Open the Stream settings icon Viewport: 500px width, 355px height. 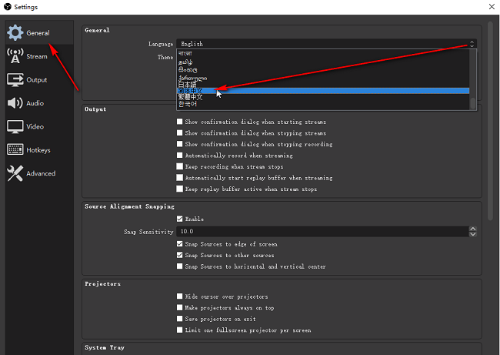(x=15, y=56)
